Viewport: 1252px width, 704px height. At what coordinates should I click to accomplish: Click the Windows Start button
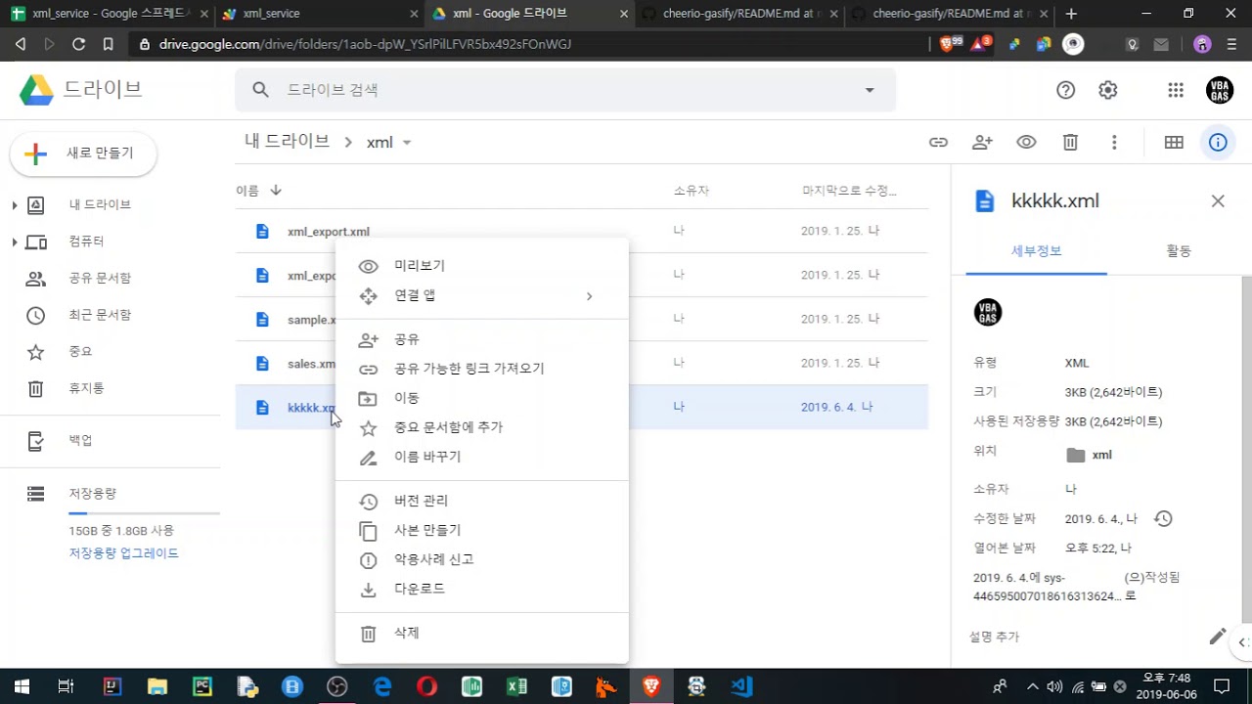(21, 686)
